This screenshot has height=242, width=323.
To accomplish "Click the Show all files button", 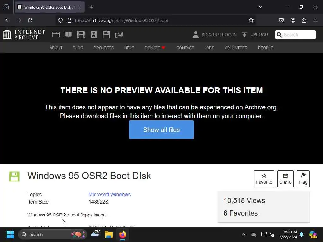I will point(161,130).
